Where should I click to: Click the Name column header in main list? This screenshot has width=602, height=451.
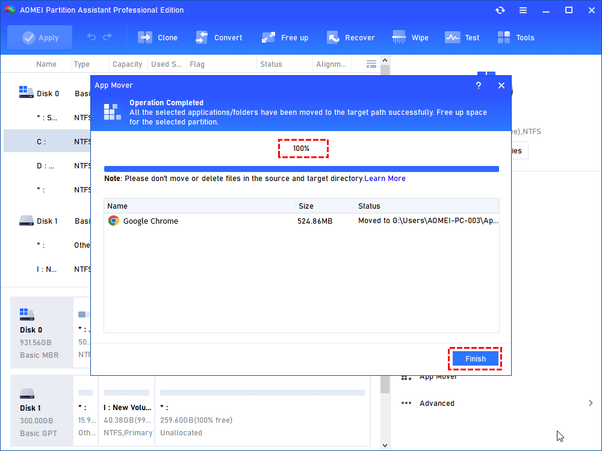[46, 64]
